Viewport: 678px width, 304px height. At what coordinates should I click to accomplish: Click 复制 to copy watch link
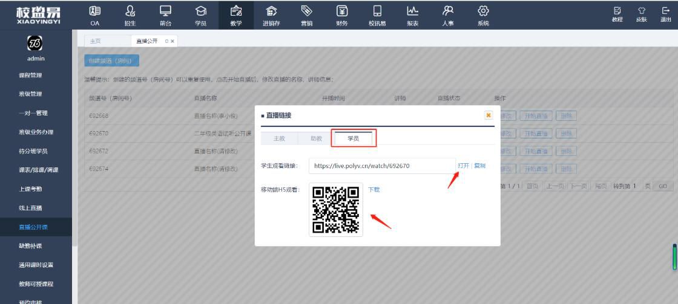pos(480,166)
